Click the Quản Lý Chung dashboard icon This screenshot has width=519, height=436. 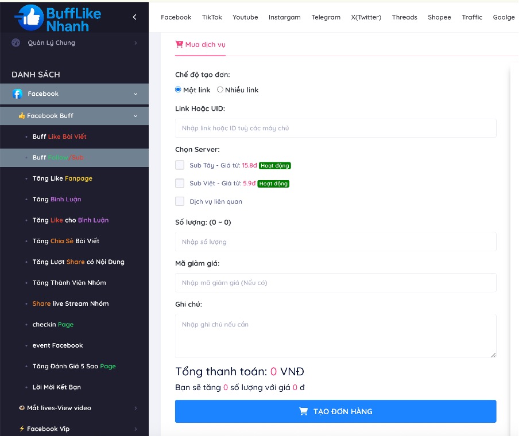(16, 42)
